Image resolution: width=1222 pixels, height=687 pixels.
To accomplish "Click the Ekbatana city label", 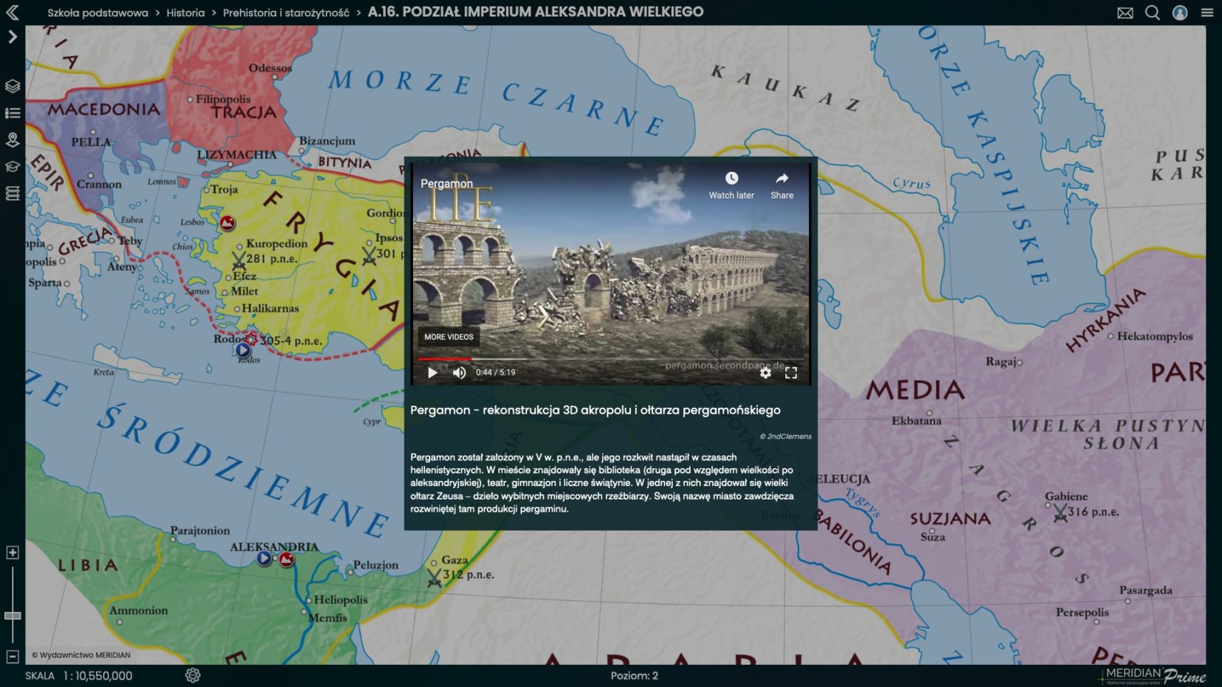I will pyautogui.click(x=916, y=421).
